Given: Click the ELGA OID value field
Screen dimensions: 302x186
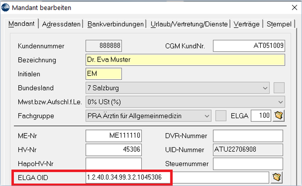Looking at the screenshot, I should (x=177, y=177).
